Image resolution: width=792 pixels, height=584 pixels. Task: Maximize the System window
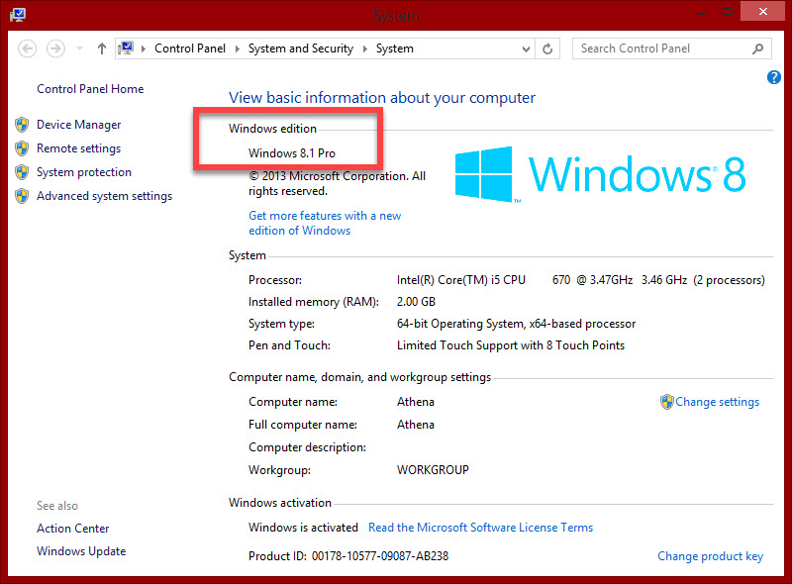click(x=728, y=11)
